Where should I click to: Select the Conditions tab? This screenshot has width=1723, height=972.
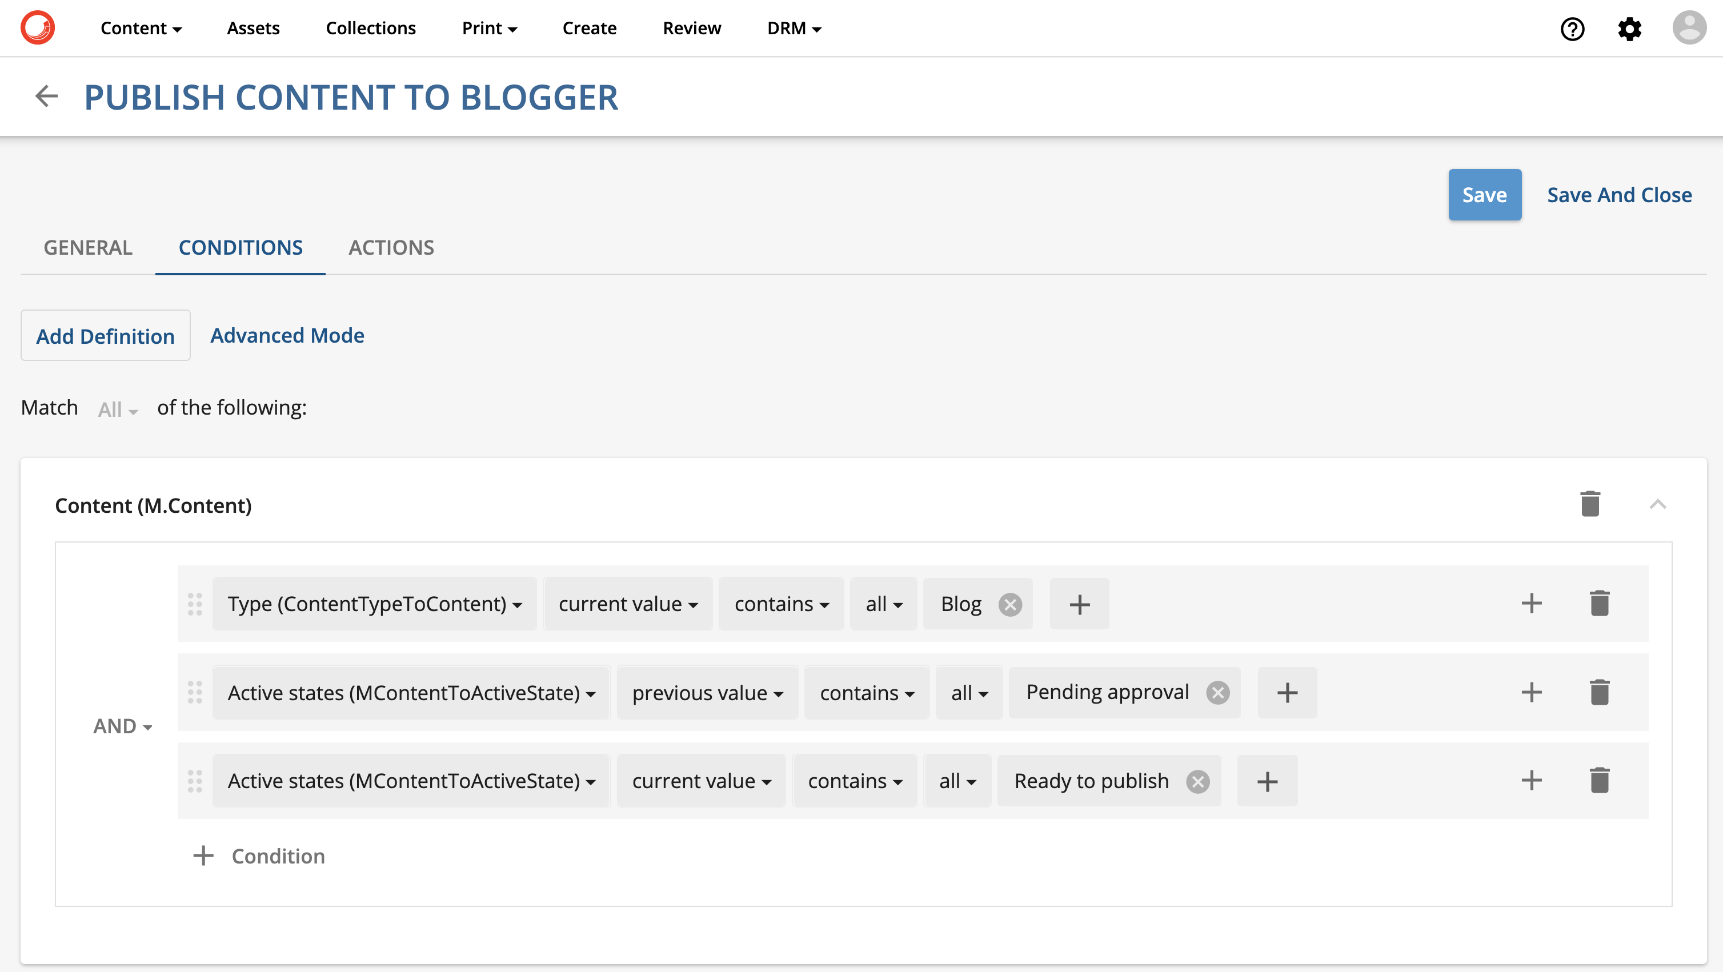pos(240,247)
